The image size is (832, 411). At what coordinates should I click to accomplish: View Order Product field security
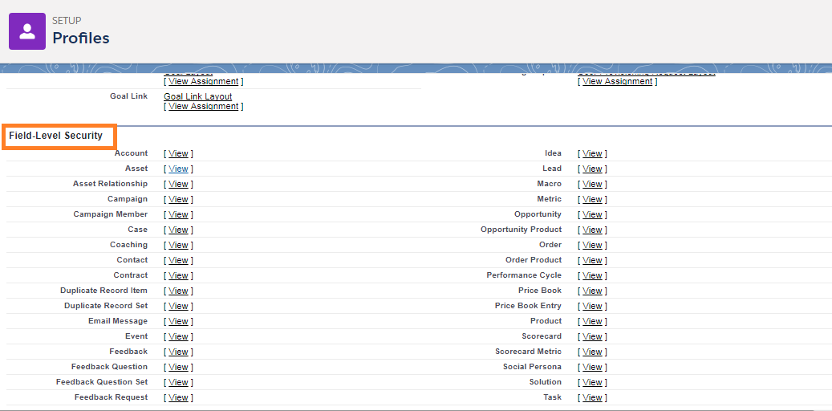(592, 260)
